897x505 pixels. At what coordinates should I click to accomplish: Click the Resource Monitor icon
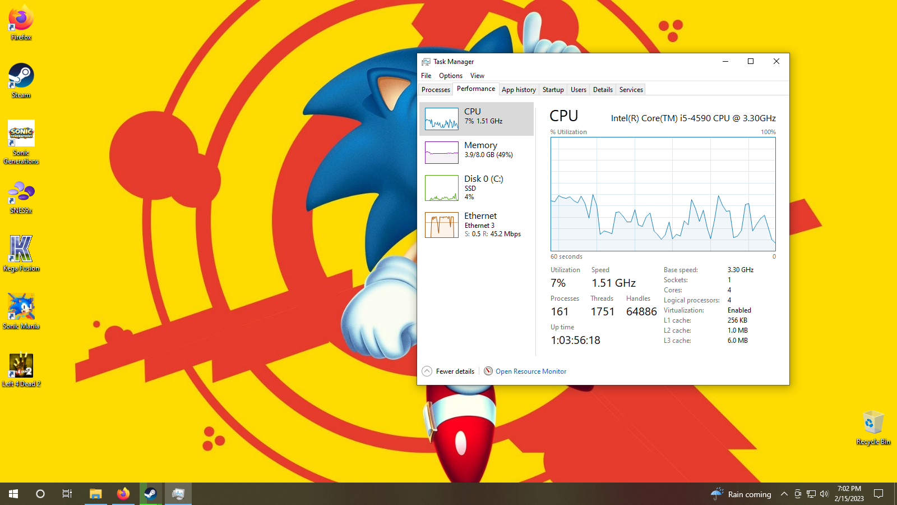pos(488,371)
